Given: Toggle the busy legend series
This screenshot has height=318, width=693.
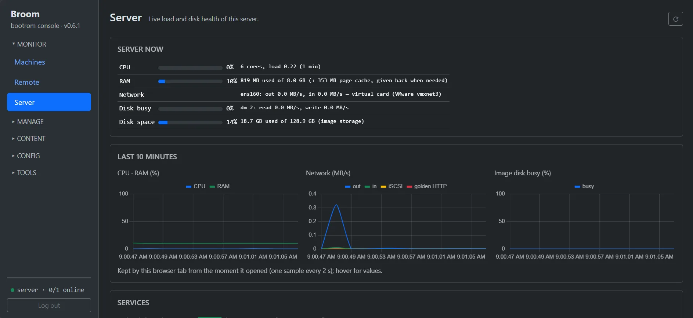Looking at the screenshot, I should point(584,186).
